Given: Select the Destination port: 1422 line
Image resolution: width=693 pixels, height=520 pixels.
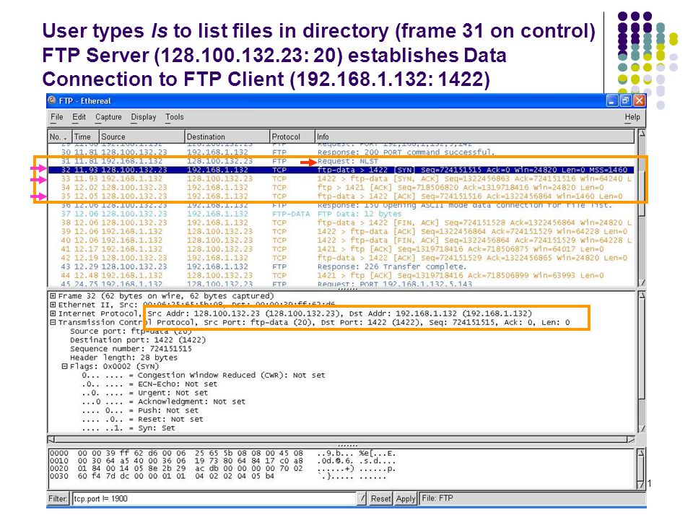Looking at the screenshot, I should click(x=138, y=340).
